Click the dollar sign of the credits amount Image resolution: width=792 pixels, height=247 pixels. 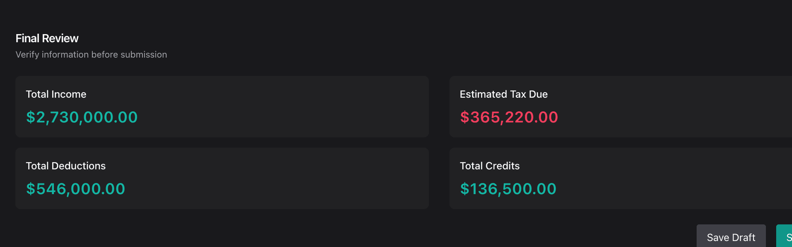click(464, 189)
